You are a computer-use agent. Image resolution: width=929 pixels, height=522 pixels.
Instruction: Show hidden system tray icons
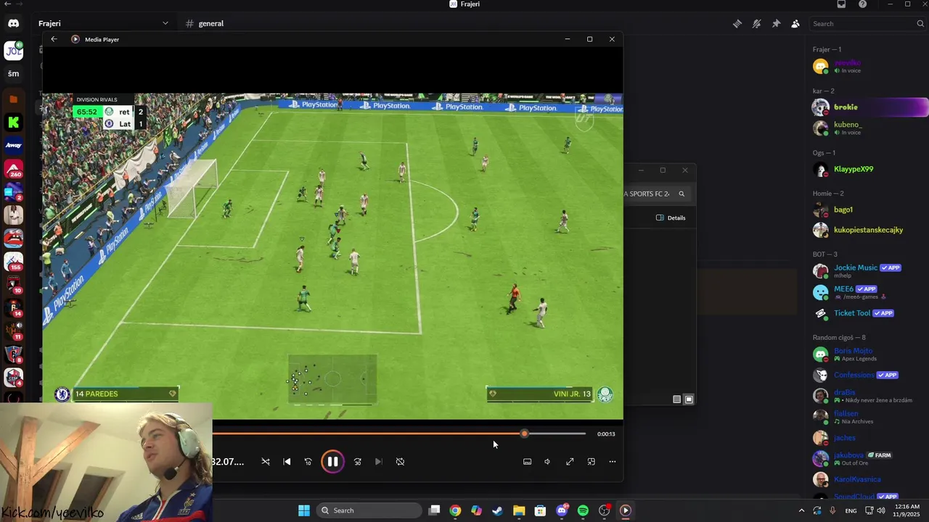coord(801,510)
